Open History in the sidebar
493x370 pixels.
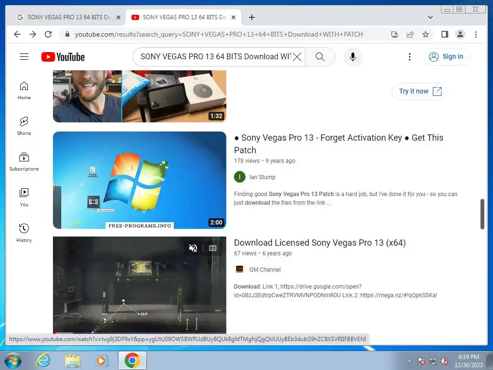point(24,233)
